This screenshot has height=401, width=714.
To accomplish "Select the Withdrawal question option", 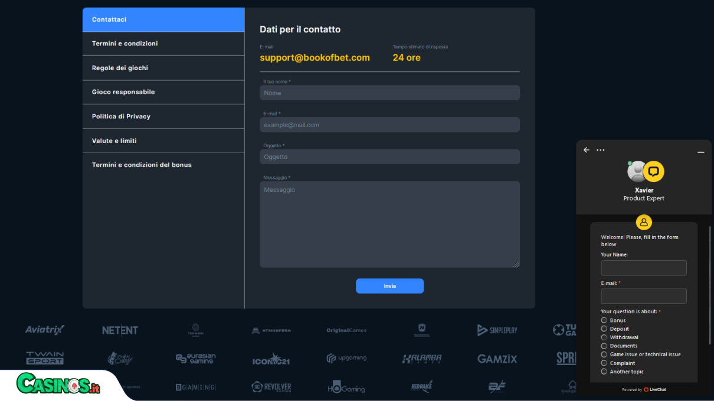I will coord(604,337).
